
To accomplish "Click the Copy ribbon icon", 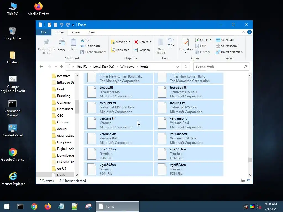I will (x=62, y=42).
